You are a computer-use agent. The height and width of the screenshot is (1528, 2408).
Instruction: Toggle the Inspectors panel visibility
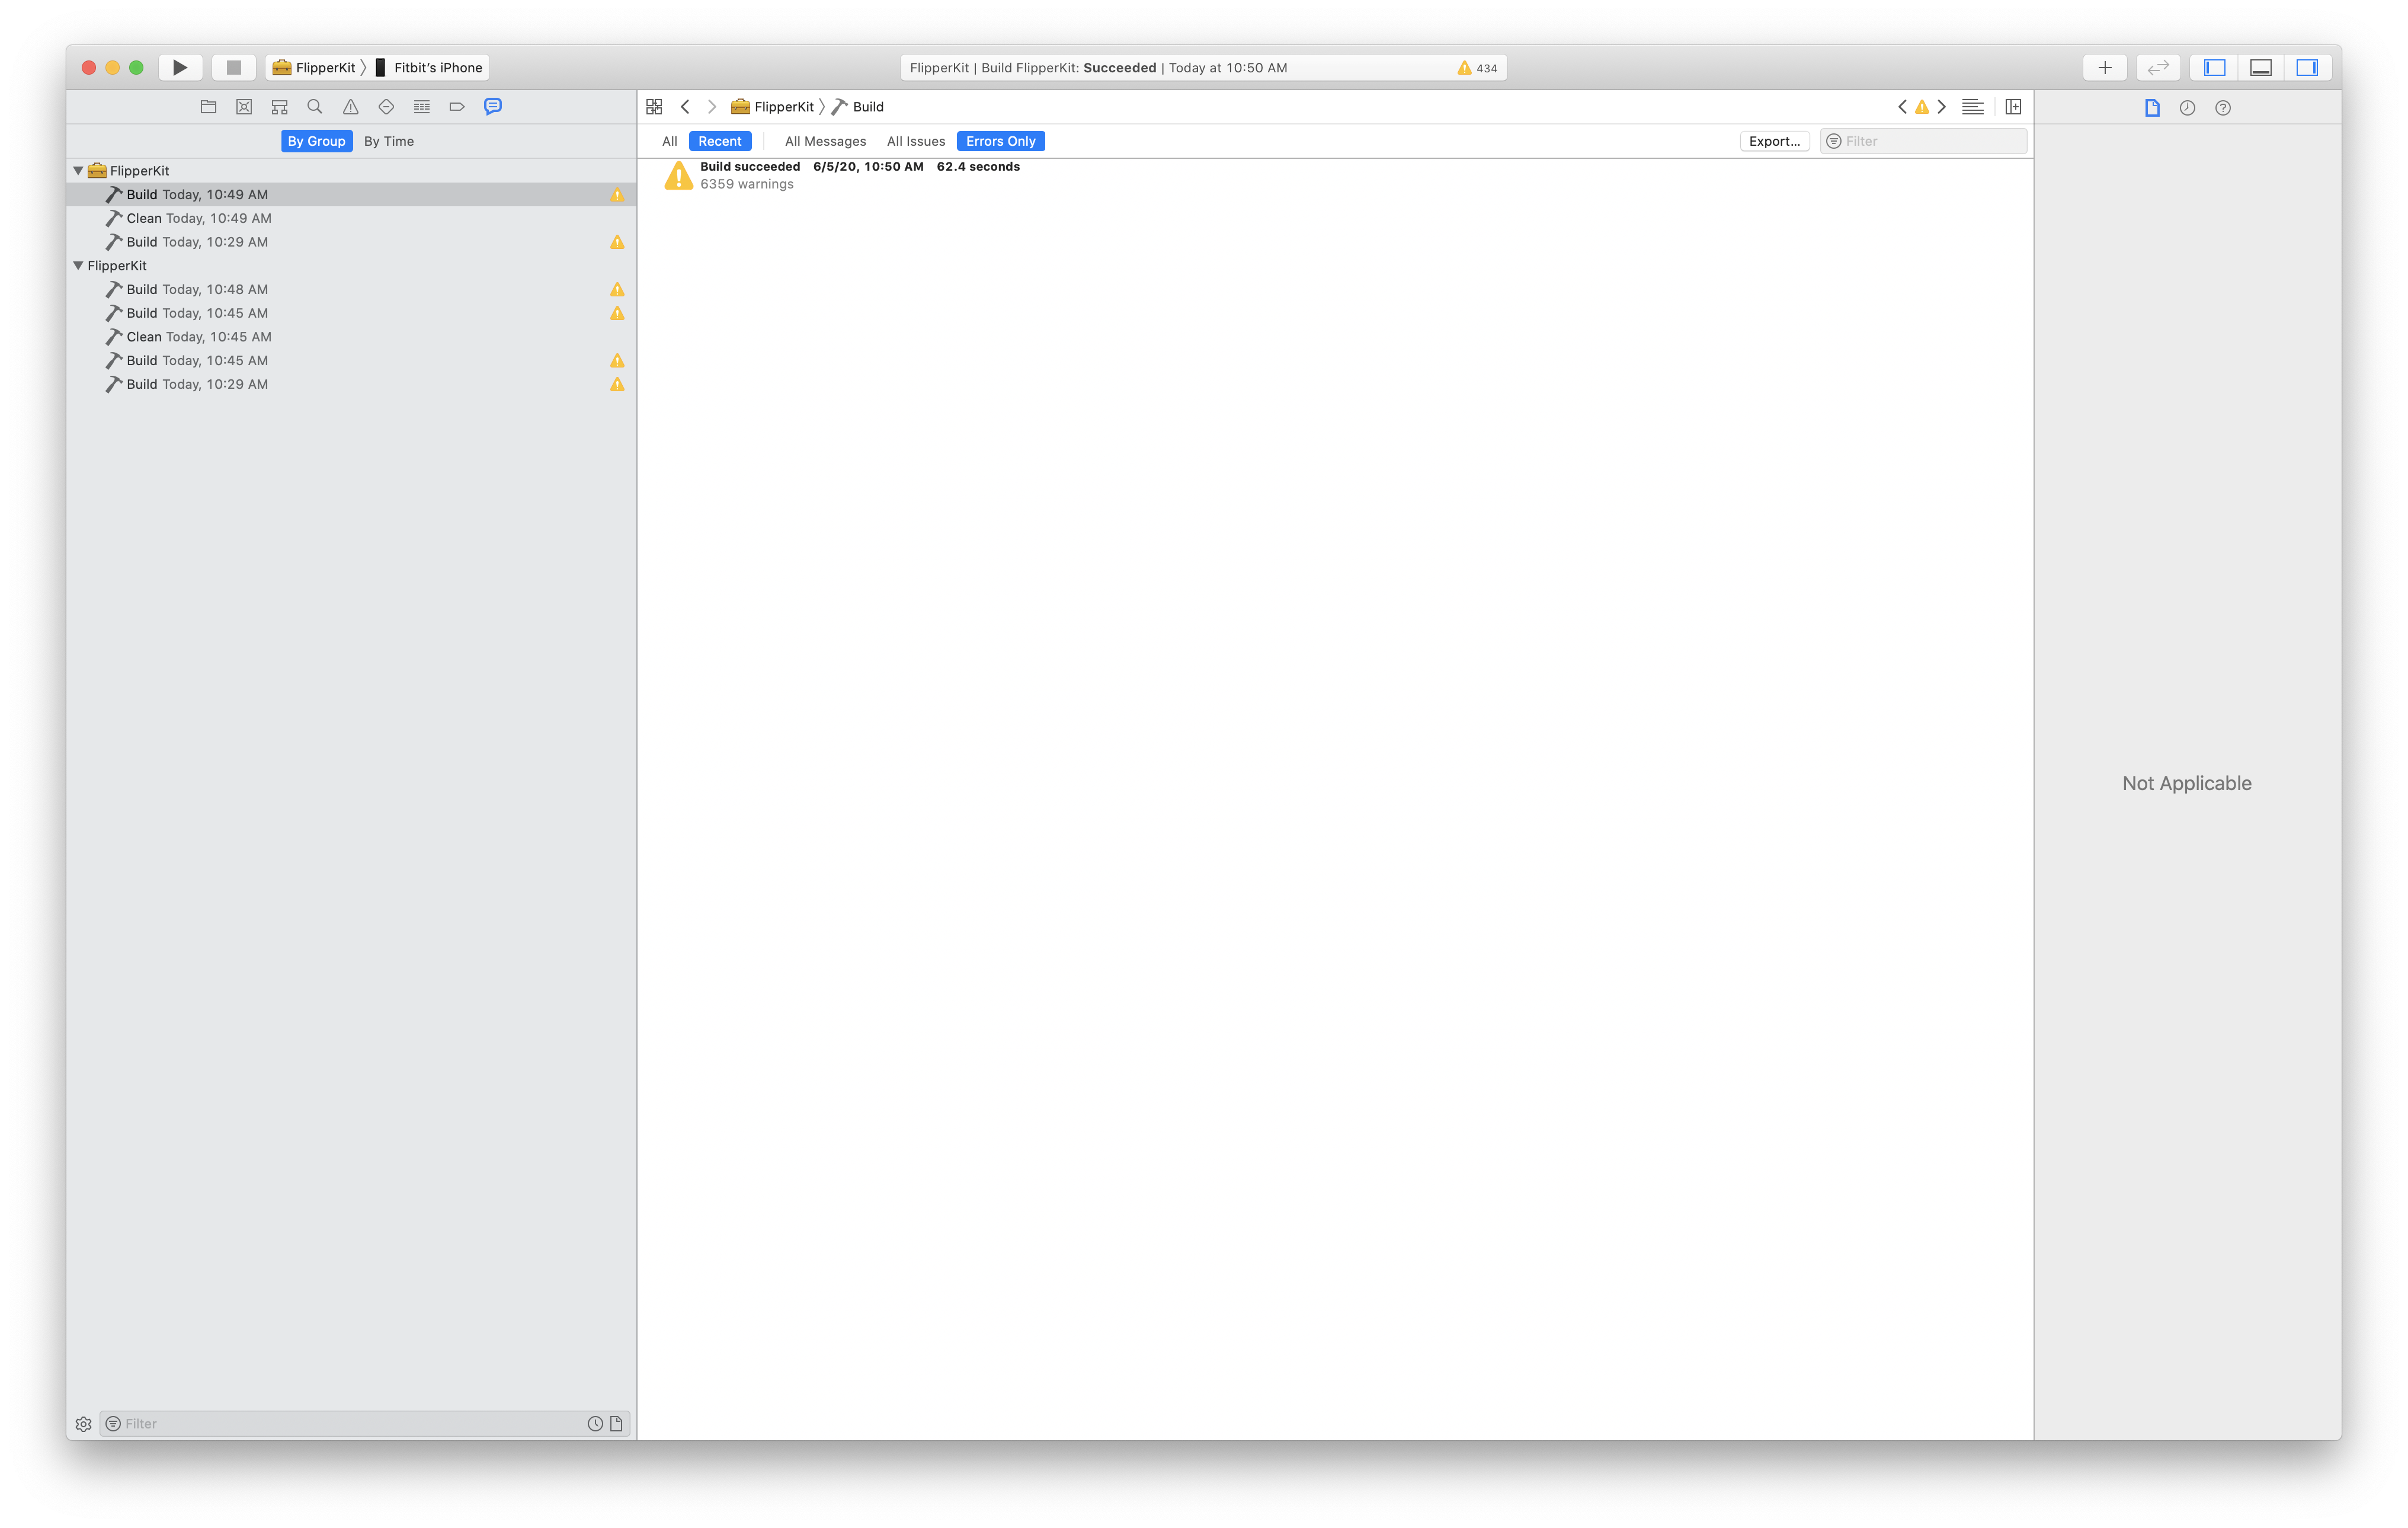tap(2307, 67)
